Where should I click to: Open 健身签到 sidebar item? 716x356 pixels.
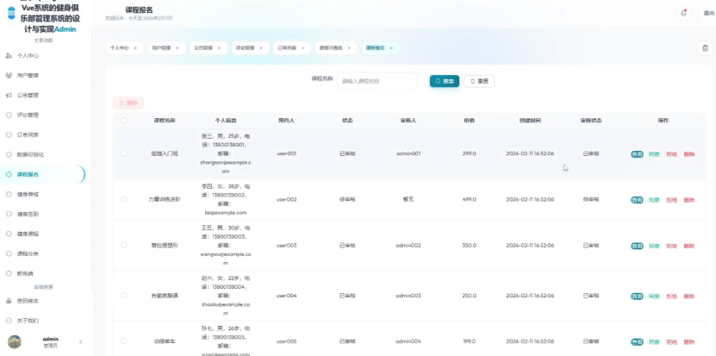[28, 214]
